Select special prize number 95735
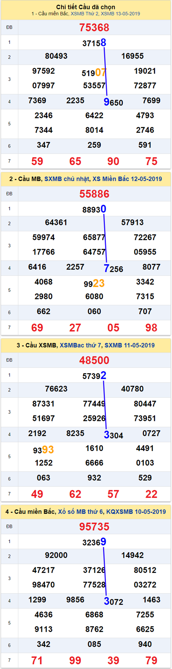Viewport: 172px width, 669px height. point(94,527)
